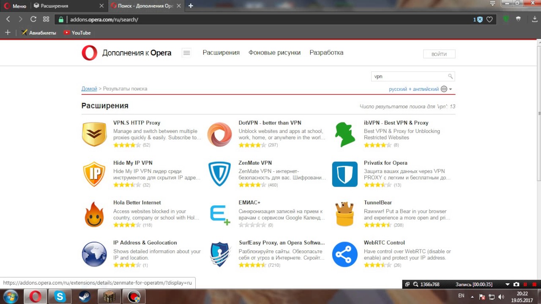Viewport: 541px width, 304px height.
Task: Open the Фоновые рисунки navigation item
Action: click(x=274, y=53)
